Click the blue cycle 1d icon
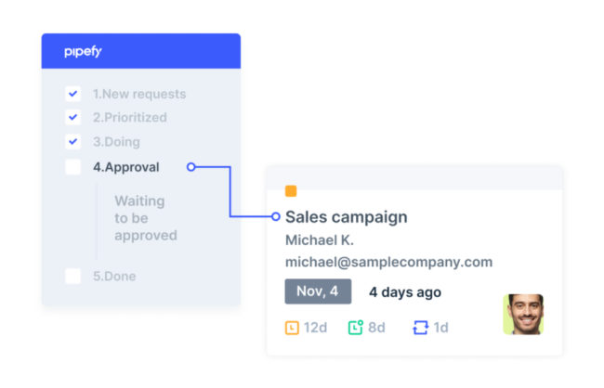604x388 pixels. (x=420, y=328)
